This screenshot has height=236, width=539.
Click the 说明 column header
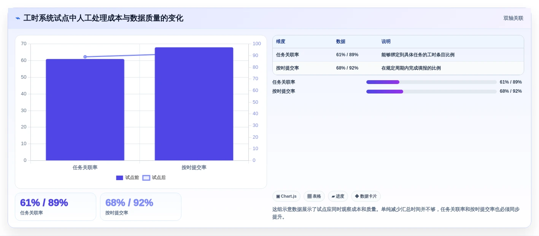[386, 41]
